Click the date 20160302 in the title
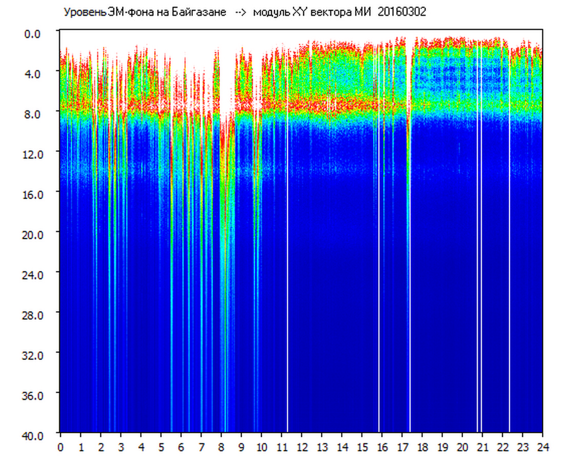The image size is (562, 462). pyautogui.click(x=402, y=12)
